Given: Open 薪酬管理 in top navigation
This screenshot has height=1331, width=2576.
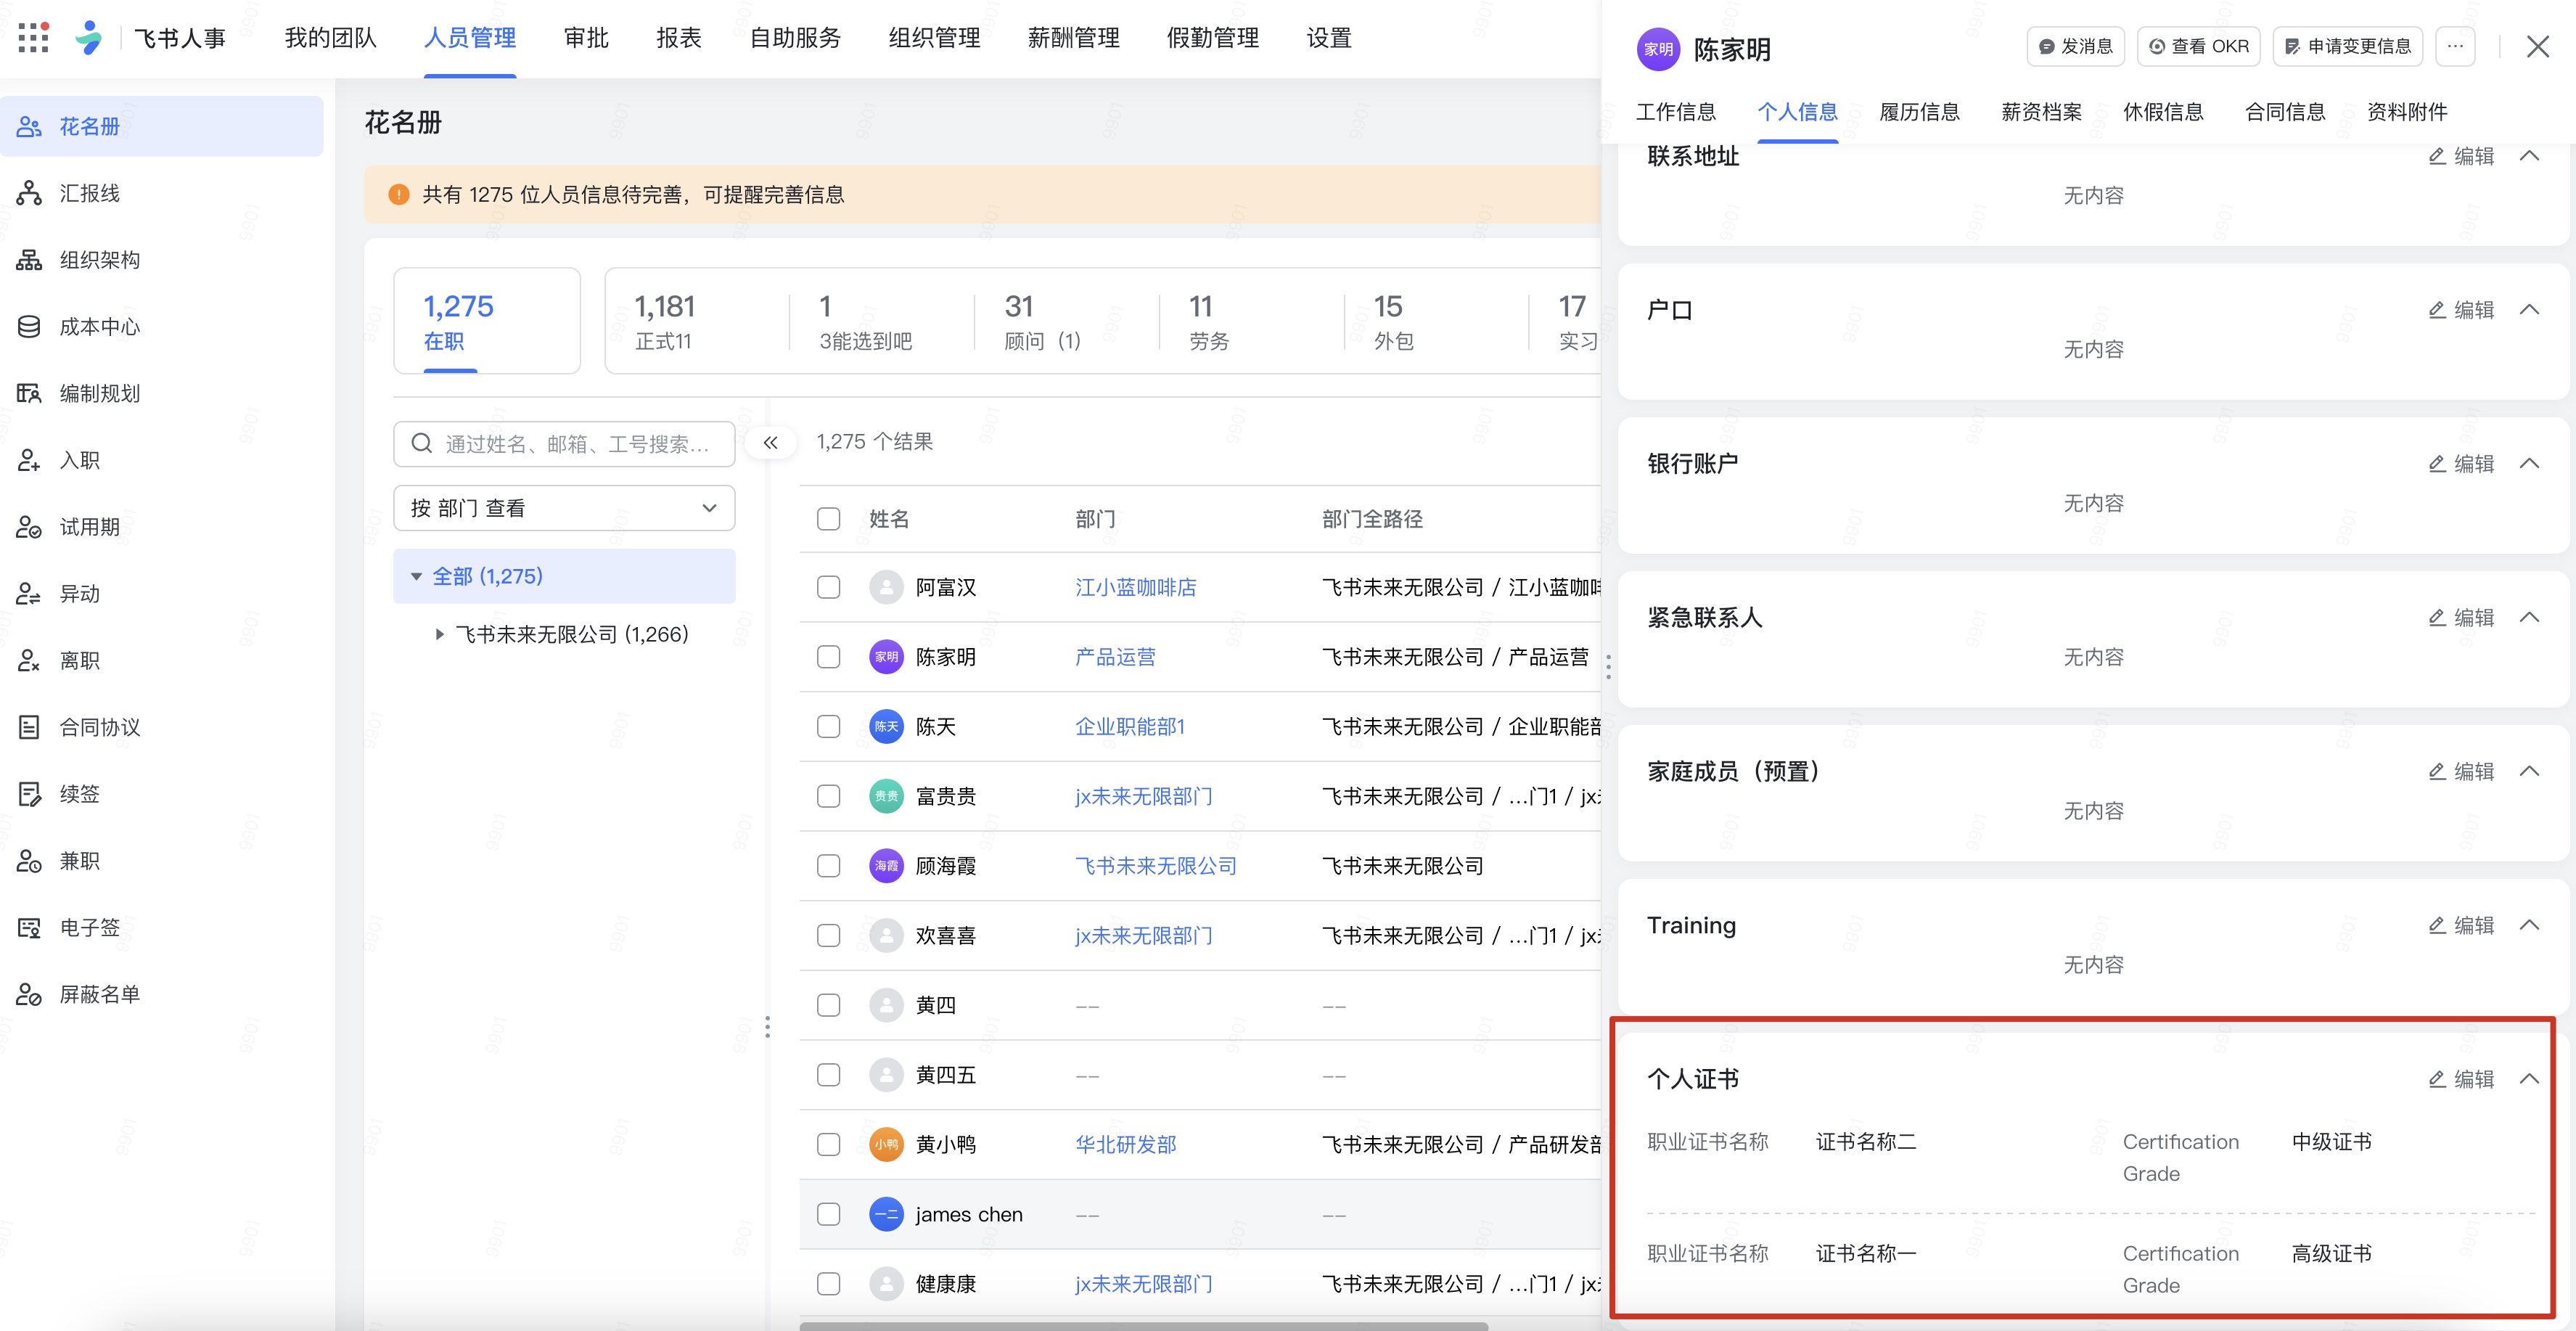Looking at the screenshot, I should coord(1074,38).
